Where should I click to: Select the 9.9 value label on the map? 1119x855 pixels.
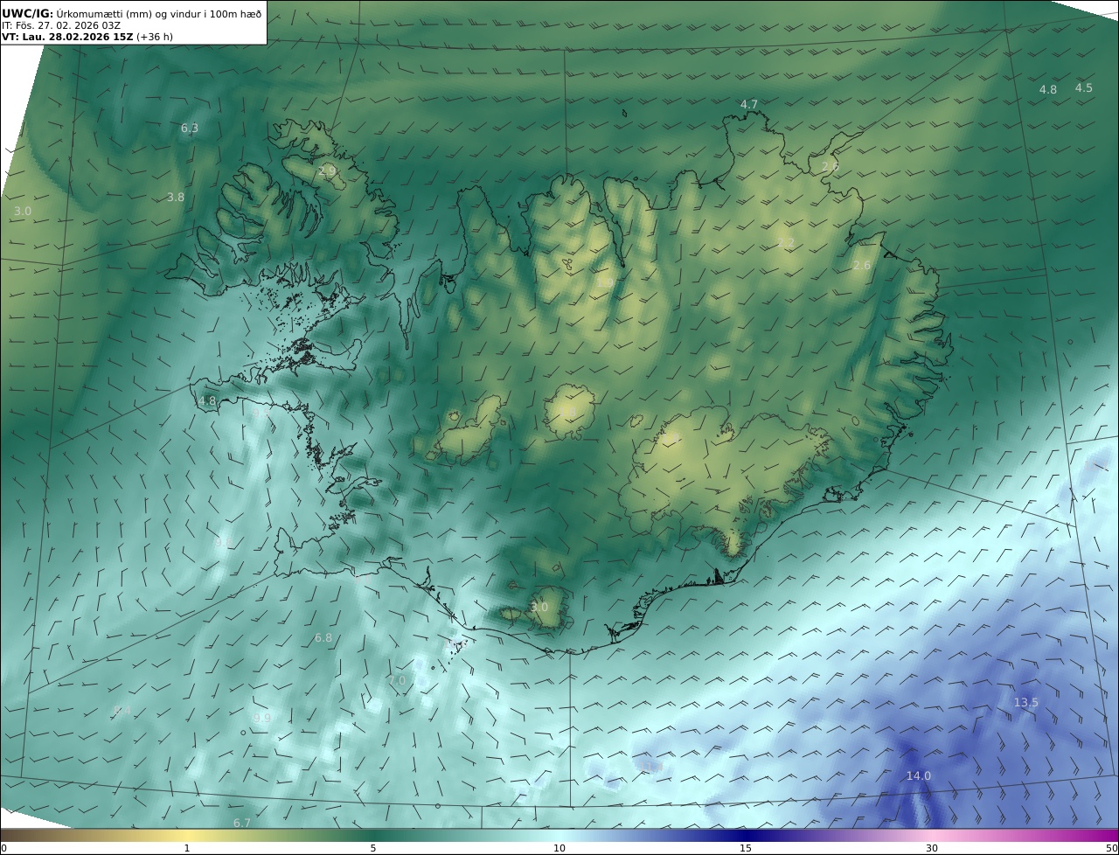click(x=262, y=718)
